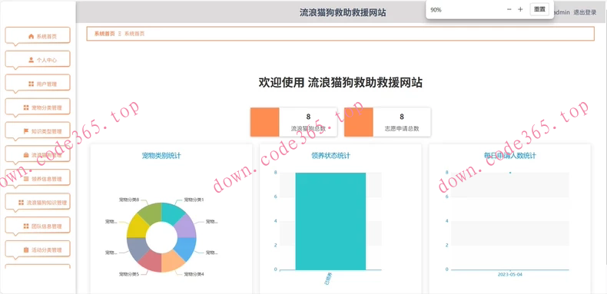Click the 已领养 axis label under bar

[x=328, y=279]
